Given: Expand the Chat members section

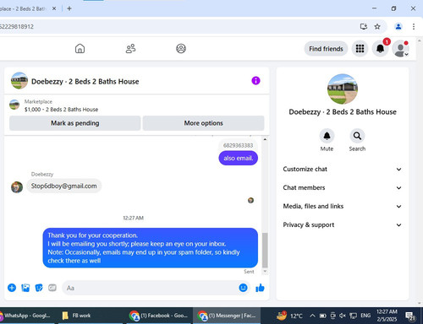Looking at the screenshot, I should point(343,187).
